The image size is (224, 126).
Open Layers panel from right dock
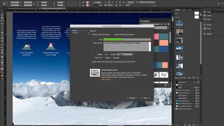pyautogui.click(x=208, y=15)
